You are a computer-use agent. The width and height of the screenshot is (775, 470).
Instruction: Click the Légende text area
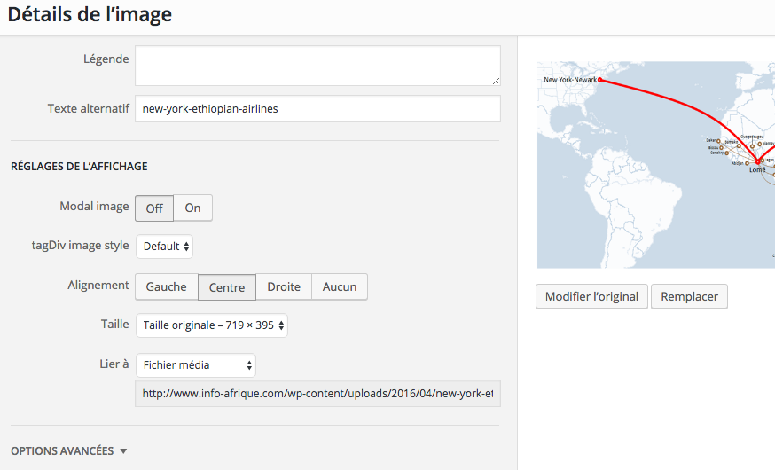(x=317, y=66)
